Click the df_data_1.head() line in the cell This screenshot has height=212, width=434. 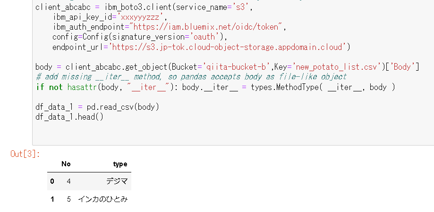tap(69, 116)
